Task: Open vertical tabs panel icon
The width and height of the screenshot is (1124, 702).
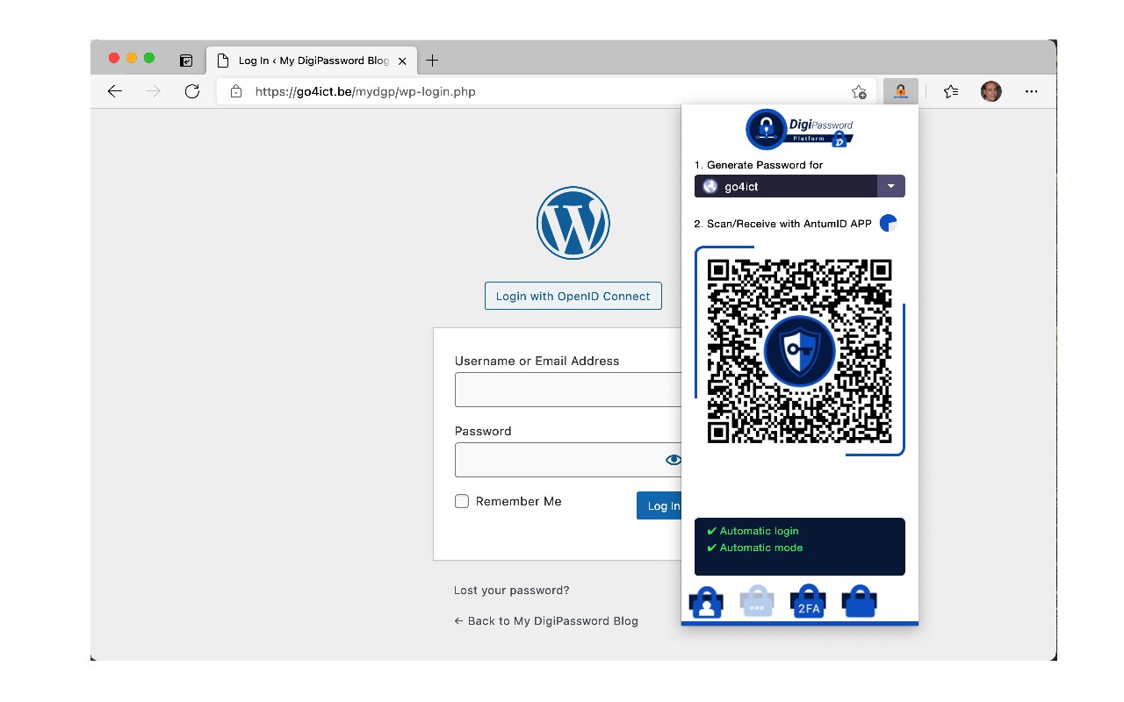Action: [x=186, y=61]
